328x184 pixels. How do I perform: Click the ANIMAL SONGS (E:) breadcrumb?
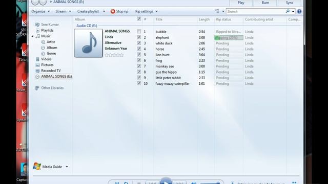tap(69, 2)
